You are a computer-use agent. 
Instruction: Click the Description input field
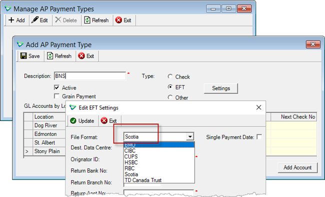(89, 76)
